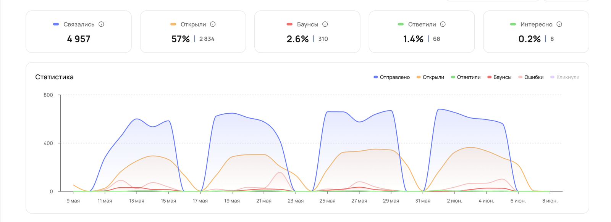Screen dimensions: 611x222
Task: Click the 2 июн. axis date label
Action: tap(454, 201)
